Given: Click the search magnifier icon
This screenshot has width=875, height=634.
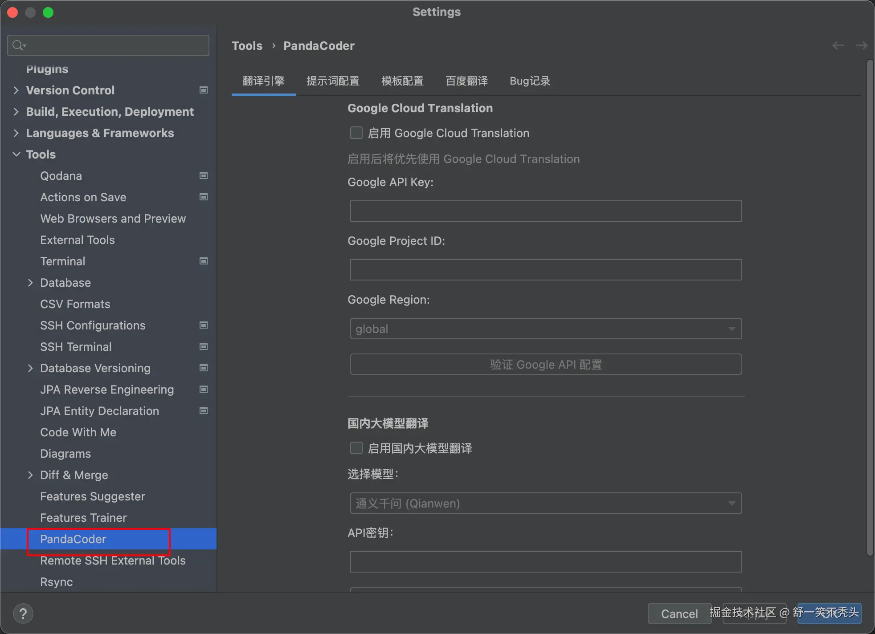Looking at the screenshot, I should point(19,45).
